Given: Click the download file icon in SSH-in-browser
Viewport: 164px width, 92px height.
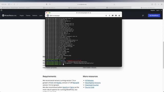Looking at the screenshot, I should 109,16.
